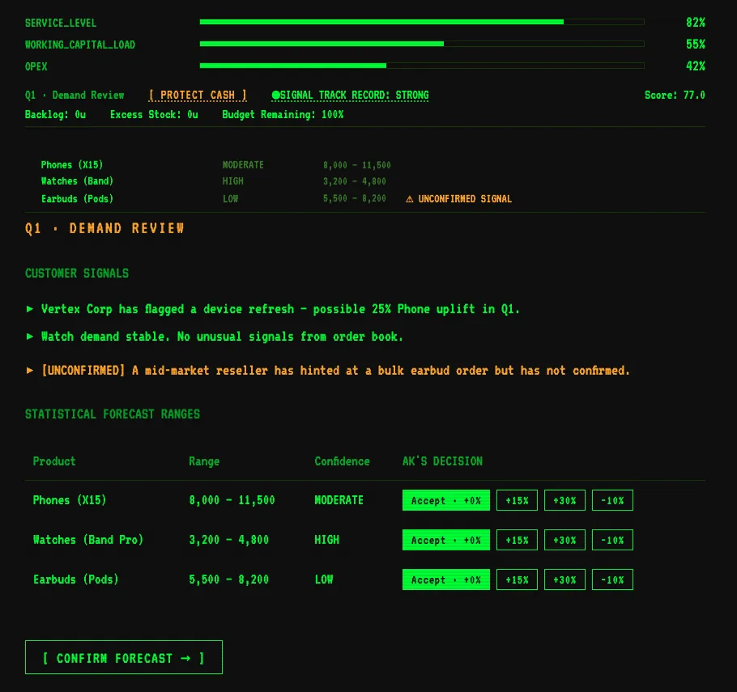Click the WORKING_CAPITAL_LOAD progress bar
This screenshot has width=737, height=692.
point(422,44)
